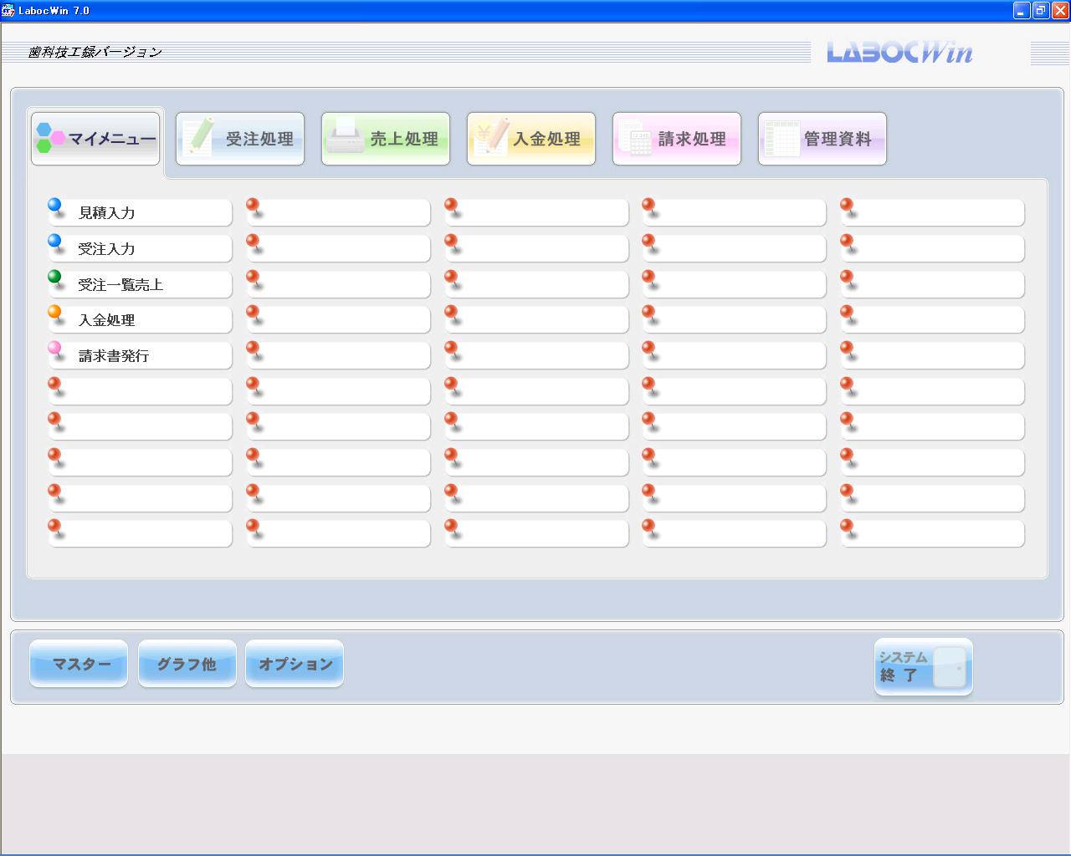Click the orange pin beside 入金処理

(55, 313)
